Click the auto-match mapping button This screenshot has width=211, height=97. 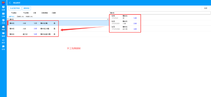tap(15, 8)
